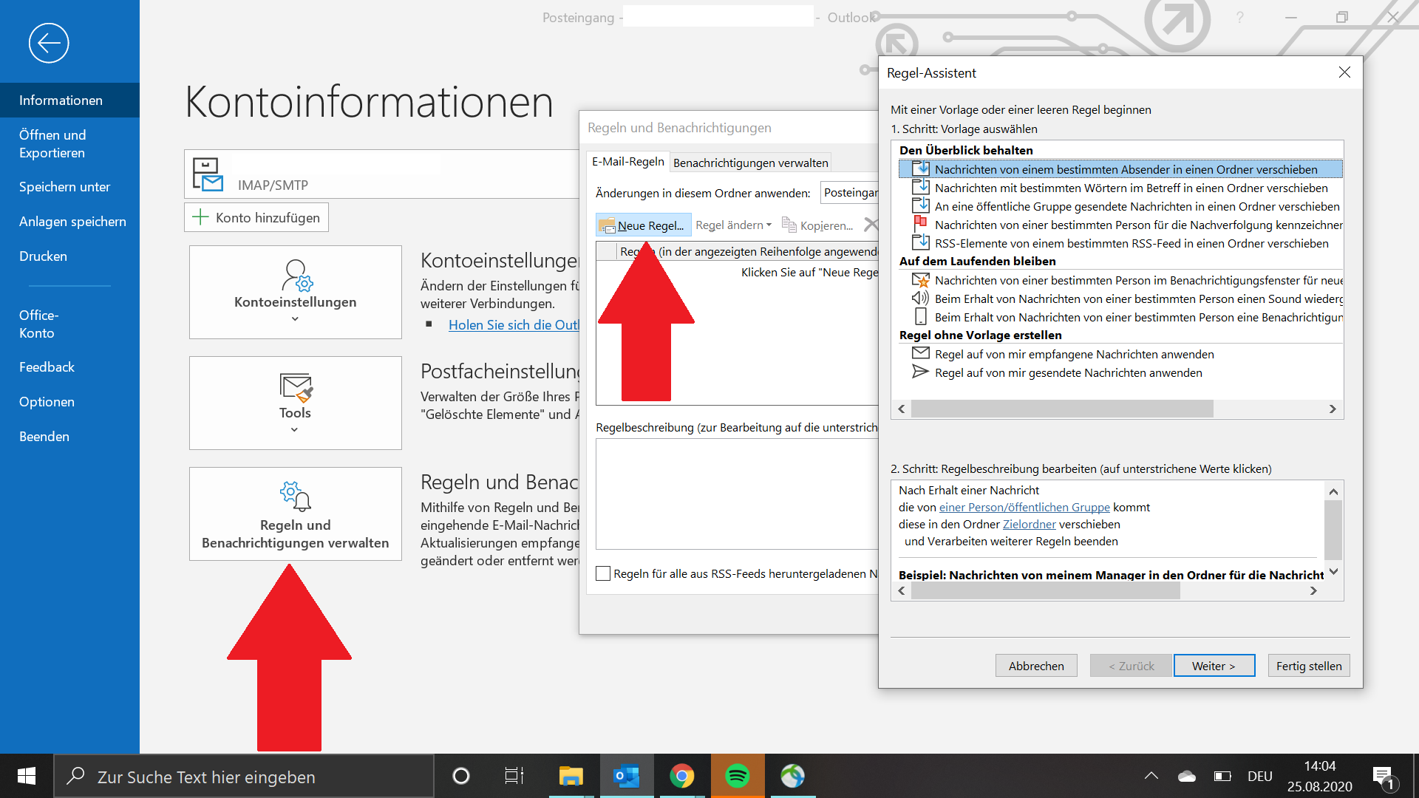Click right arrow of rule description horizontal scrollbar
The width and height of the screenshot is (1419, 798).
[1313, 590]
